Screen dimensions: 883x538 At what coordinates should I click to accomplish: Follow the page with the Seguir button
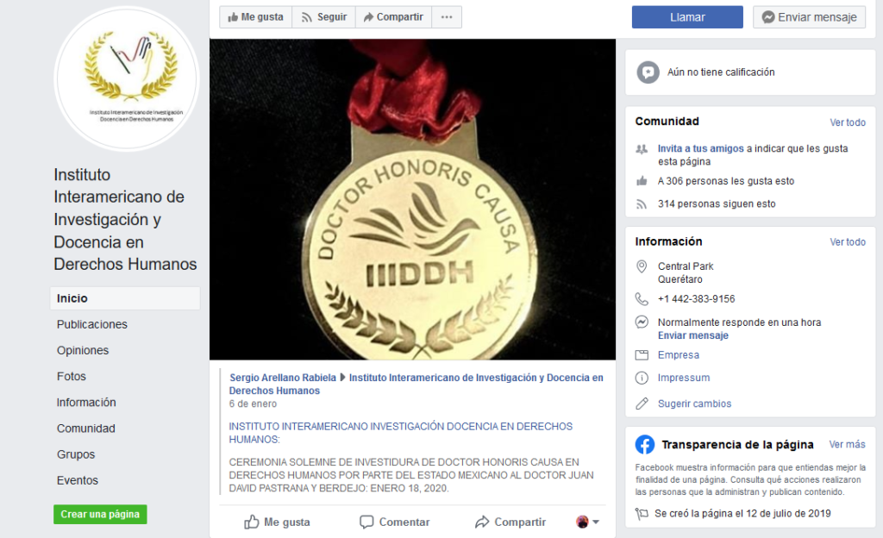324,17
